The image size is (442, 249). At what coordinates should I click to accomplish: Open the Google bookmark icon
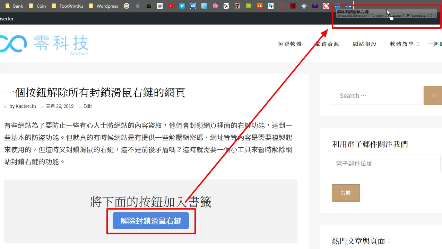(127, 6)
